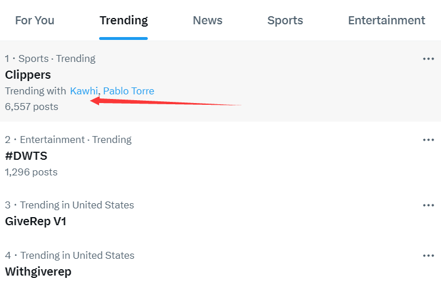This screenshot has width=441, height=297.
Task: Click the Pablo Torre link
Action: (x=129, y=91)
